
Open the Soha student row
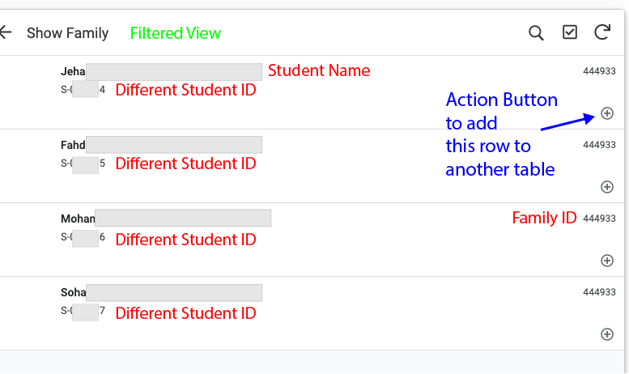click(312, 313)
